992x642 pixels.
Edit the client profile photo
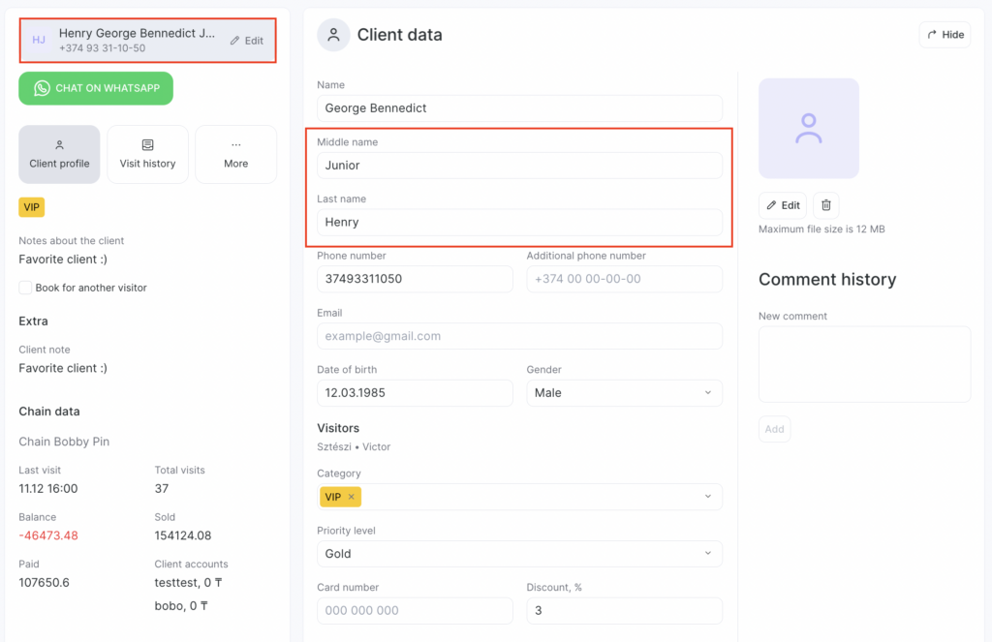pyautogui.click(x=783, y=205)
